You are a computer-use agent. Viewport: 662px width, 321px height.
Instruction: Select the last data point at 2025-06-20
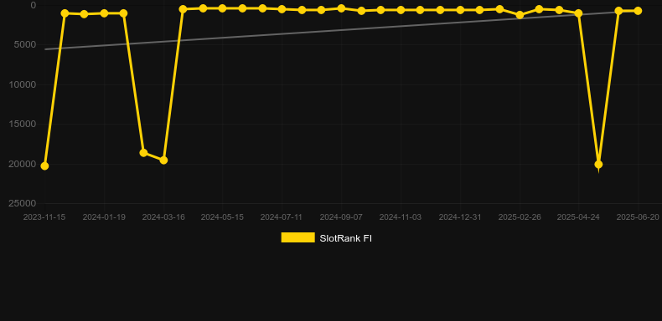[638, 11]
